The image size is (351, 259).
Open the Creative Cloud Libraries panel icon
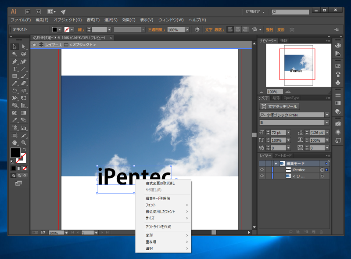click(338, 124)
